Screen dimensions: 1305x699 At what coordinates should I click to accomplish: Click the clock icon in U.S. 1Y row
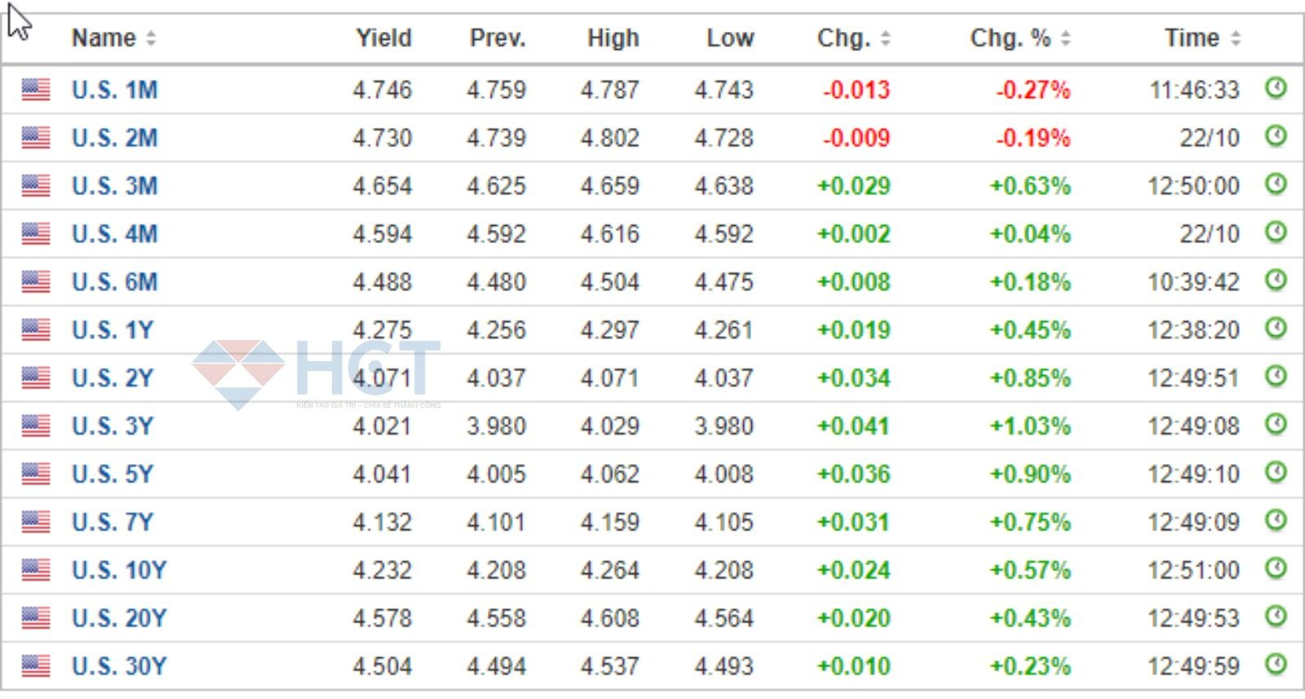point(1276,328)
